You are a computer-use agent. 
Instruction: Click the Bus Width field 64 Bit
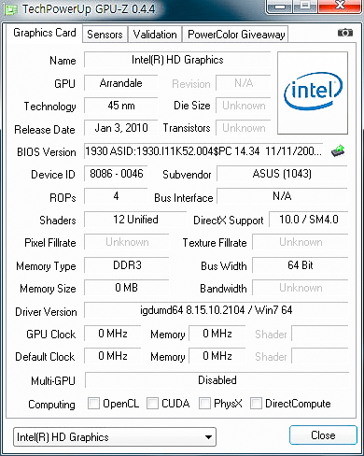pyautogui.click(x=300, y=265)
